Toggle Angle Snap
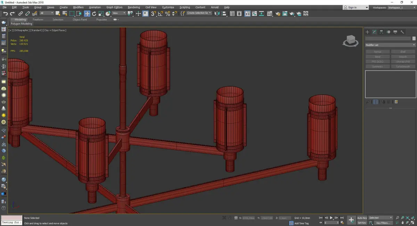The width and height of the screenshot is (417, 226). pyautogui.click(x=161, y=14)
